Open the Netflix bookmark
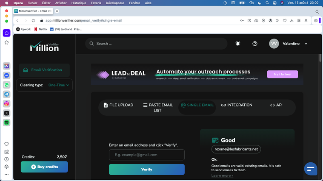This screenshot has height=181, width=323. coord(40,29)
